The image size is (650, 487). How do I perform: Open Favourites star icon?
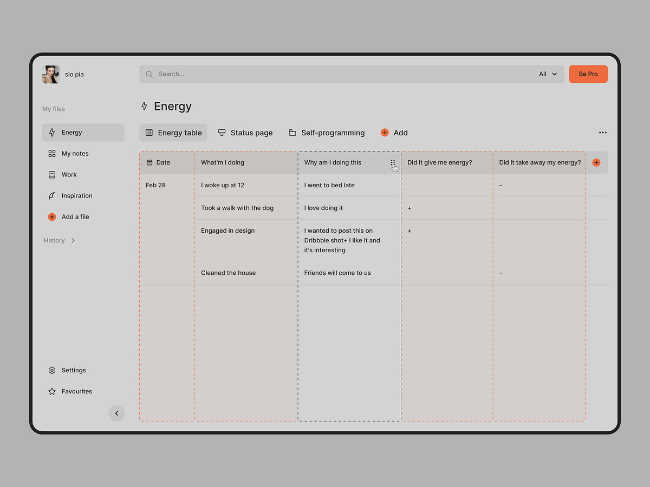pos(52,392)
